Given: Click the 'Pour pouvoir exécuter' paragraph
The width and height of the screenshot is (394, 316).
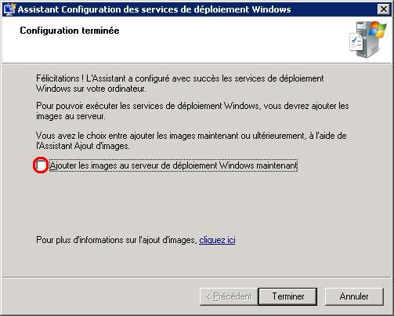Looking at the screenshot, I should coord(193,111).
